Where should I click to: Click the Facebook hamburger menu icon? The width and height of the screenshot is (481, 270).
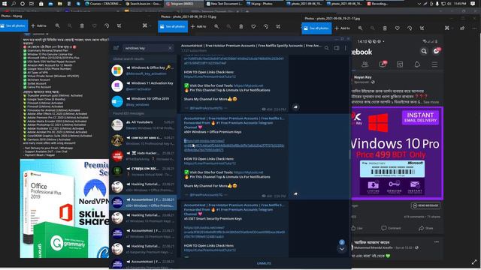click(x=434, y=64)
